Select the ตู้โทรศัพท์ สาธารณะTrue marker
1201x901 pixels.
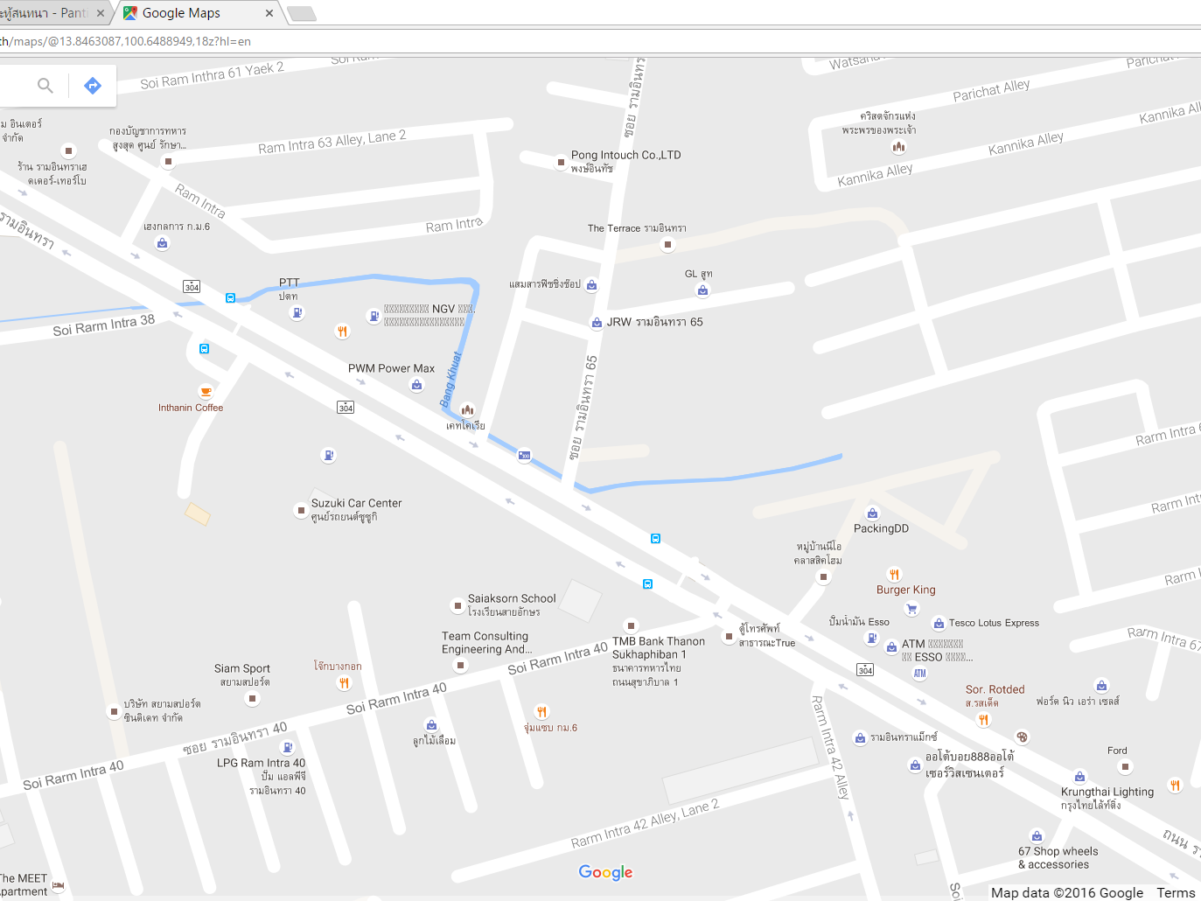pyautogui.click(x=729, y=637)
